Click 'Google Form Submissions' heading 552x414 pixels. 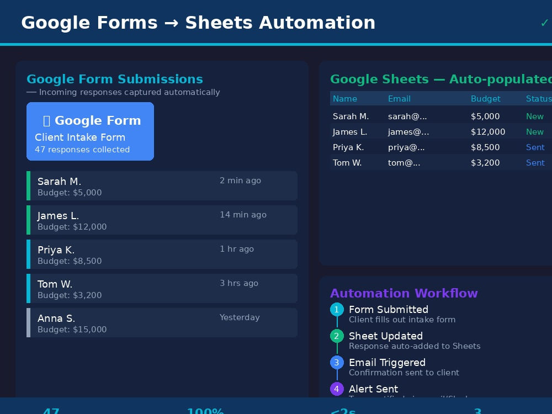tap(115, 79)
